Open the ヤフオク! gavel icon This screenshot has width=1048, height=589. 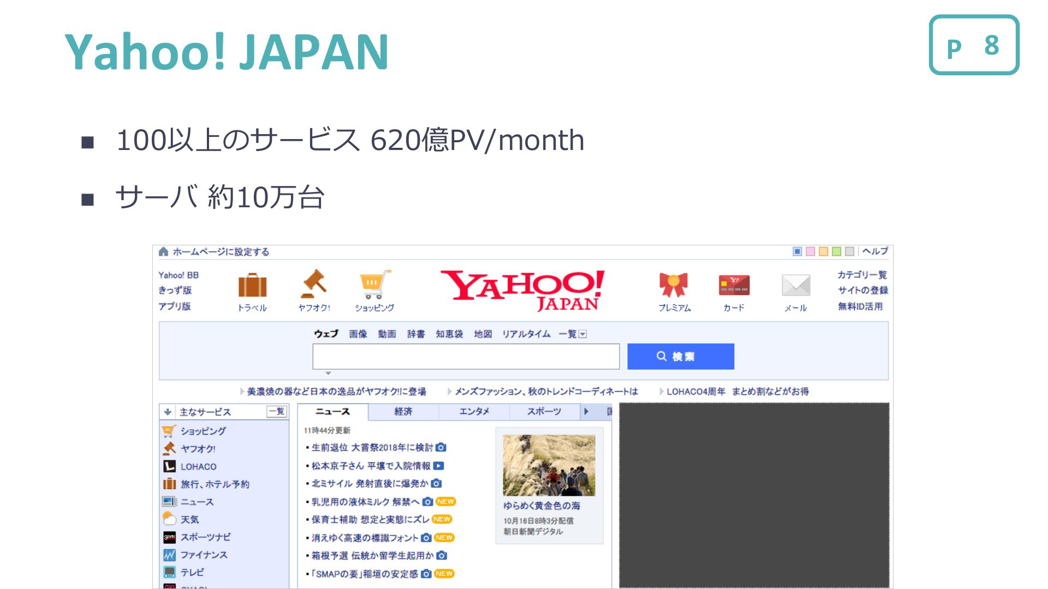314,284
